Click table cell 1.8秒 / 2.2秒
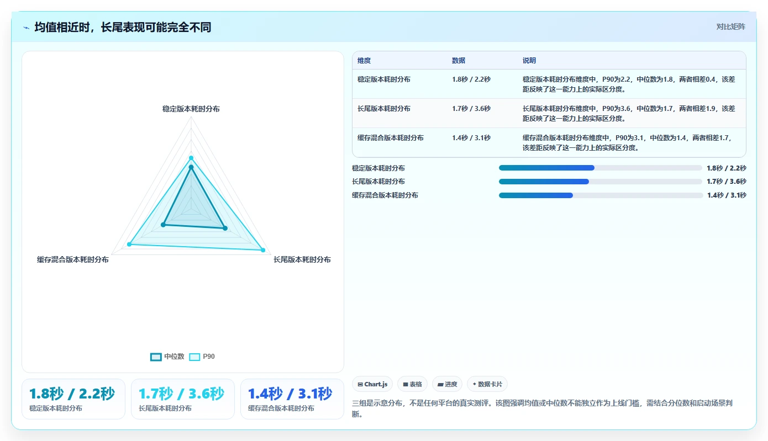Image resolution: width=768 pixels, height=441 pixels. coord(471,79)
